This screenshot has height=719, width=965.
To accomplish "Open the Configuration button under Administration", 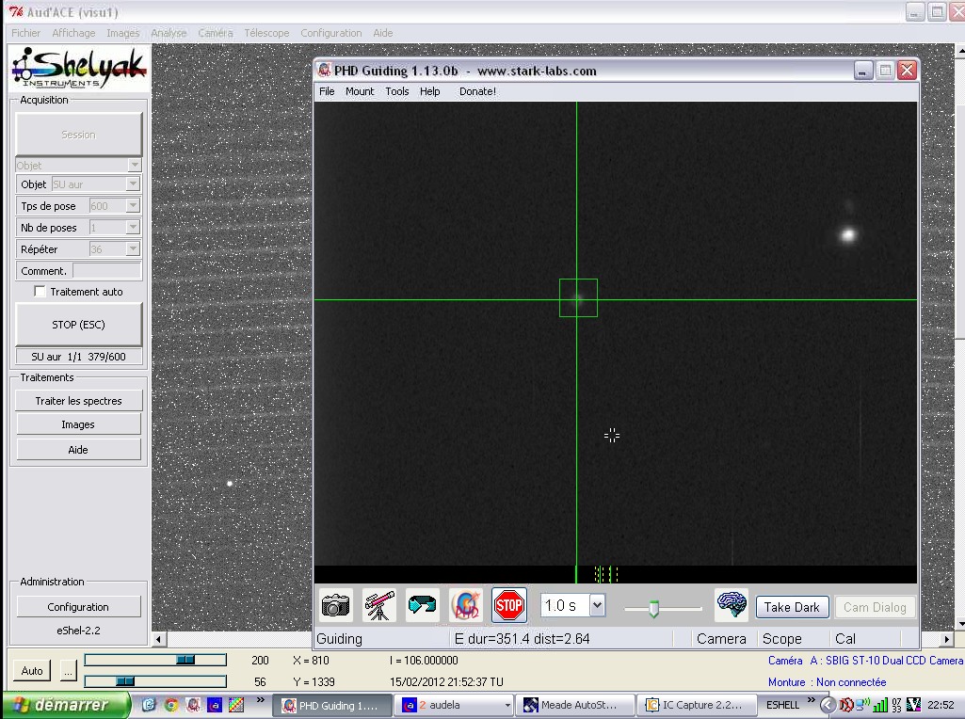I will (79, 607).
